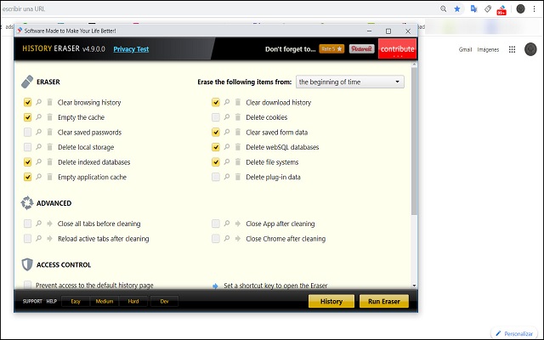Click the History button
This screenshot has height=340, width=544.
point(331,301)
